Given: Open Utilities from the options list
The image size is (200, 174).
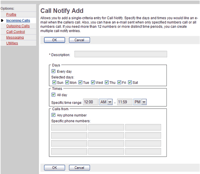Looking at the screenshot, I should point(12,43).
